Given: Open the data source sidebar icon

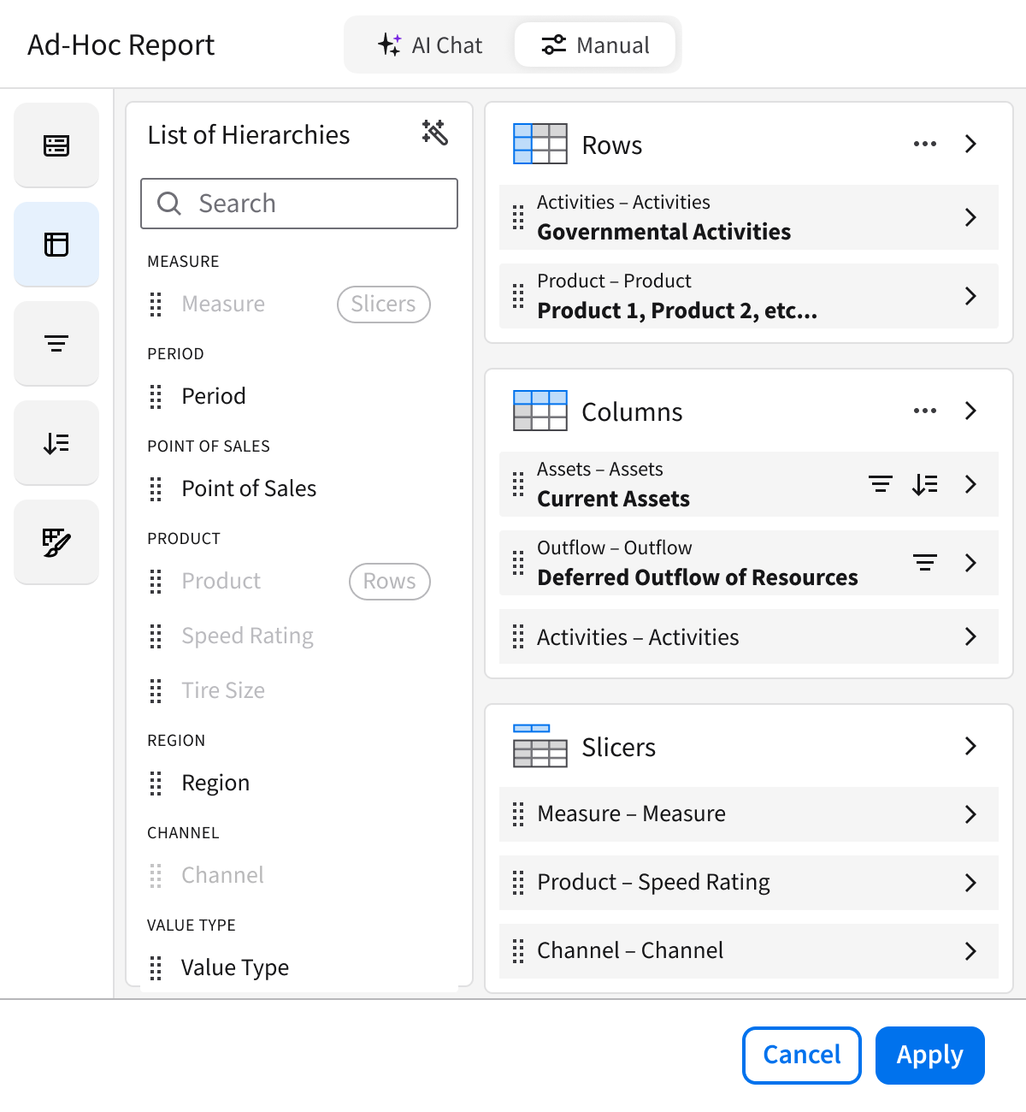Looking at the screenshot, I should tap(56, 145).
